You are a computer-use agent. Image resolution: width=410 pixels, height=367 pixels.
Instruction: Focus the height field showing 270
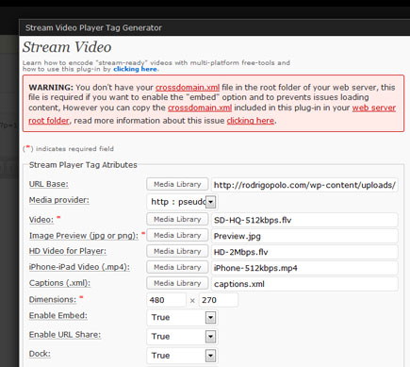click(x=219, y=300)
